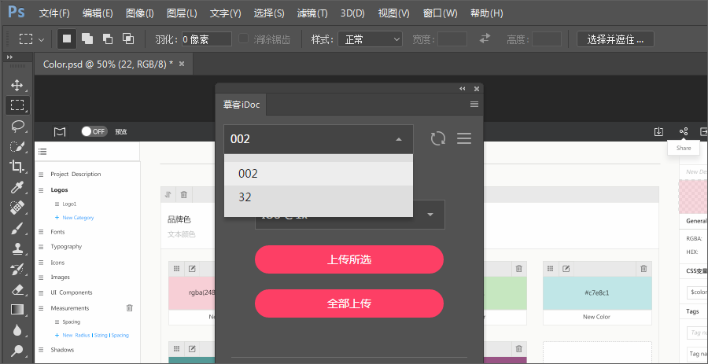Click the feather input field
This screenshot has height=364, width=708.
[x=206, y=39]
